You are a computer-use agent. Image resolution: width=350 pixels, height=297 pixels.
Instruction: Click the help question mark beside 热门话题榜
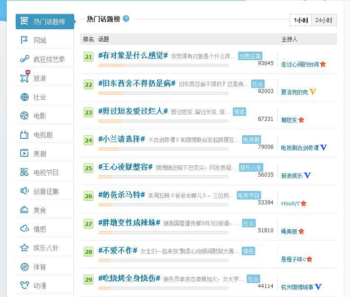[126, 19]
